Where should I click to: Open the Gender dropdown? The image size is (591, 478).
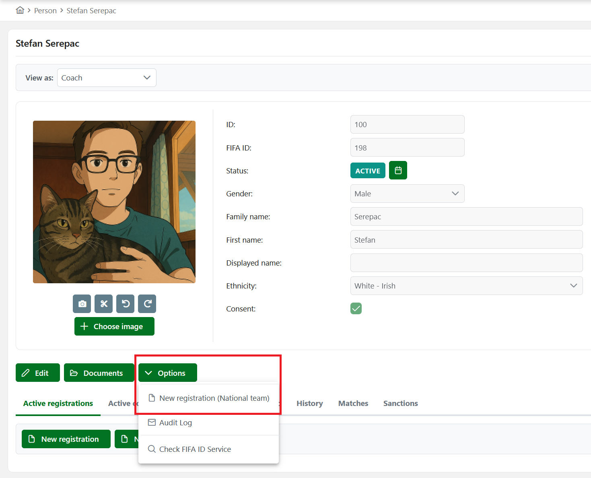coord(407,194)
